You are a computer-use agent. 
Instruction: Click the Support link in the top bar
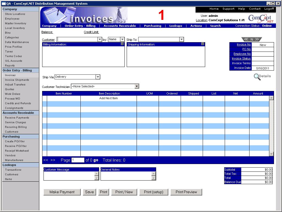[x=228, y=9]
